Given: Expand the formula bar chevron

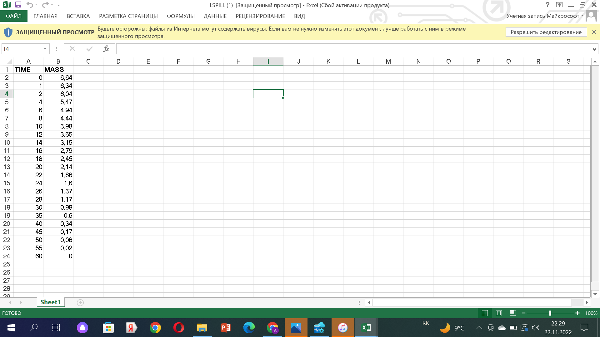Looking at the screenshot, I should pos(594,49).
